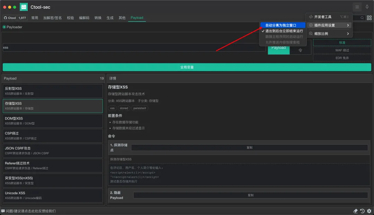Select JSON CSRF攻击 payload row
The image size is (374, 215).
click(x=53, y=151)
